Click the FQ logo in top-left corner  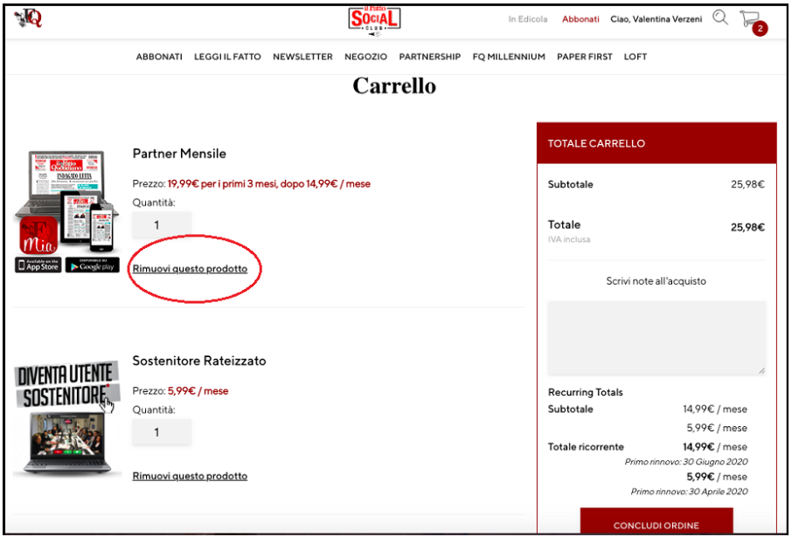(28, 17)
